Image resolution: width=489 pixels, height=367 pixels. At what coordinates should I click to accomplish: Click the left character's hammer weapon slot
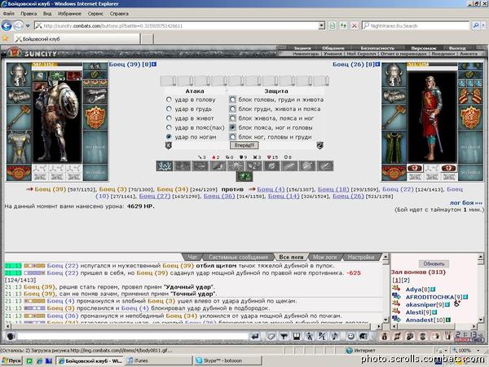[19, 117]
